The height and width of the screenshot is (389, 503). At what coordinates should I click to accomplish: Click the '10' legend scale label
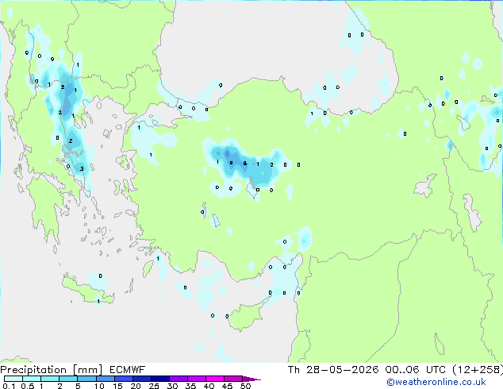[99, 386]
